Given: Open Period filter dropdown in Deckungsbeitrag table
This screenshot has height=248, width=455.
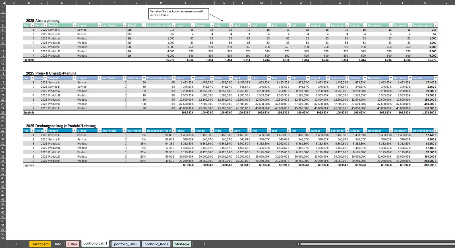Looking at the screenshot, I should point(45,131).
